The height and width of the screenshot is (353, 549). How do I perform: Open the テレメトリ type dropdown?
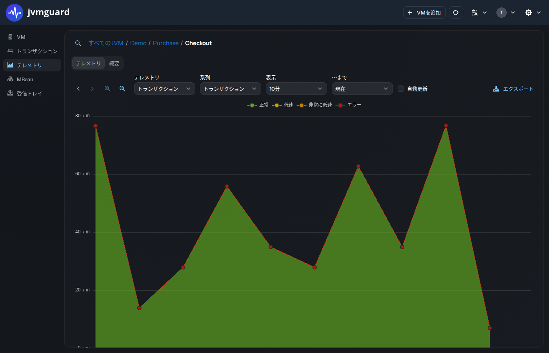pos(165,89)
